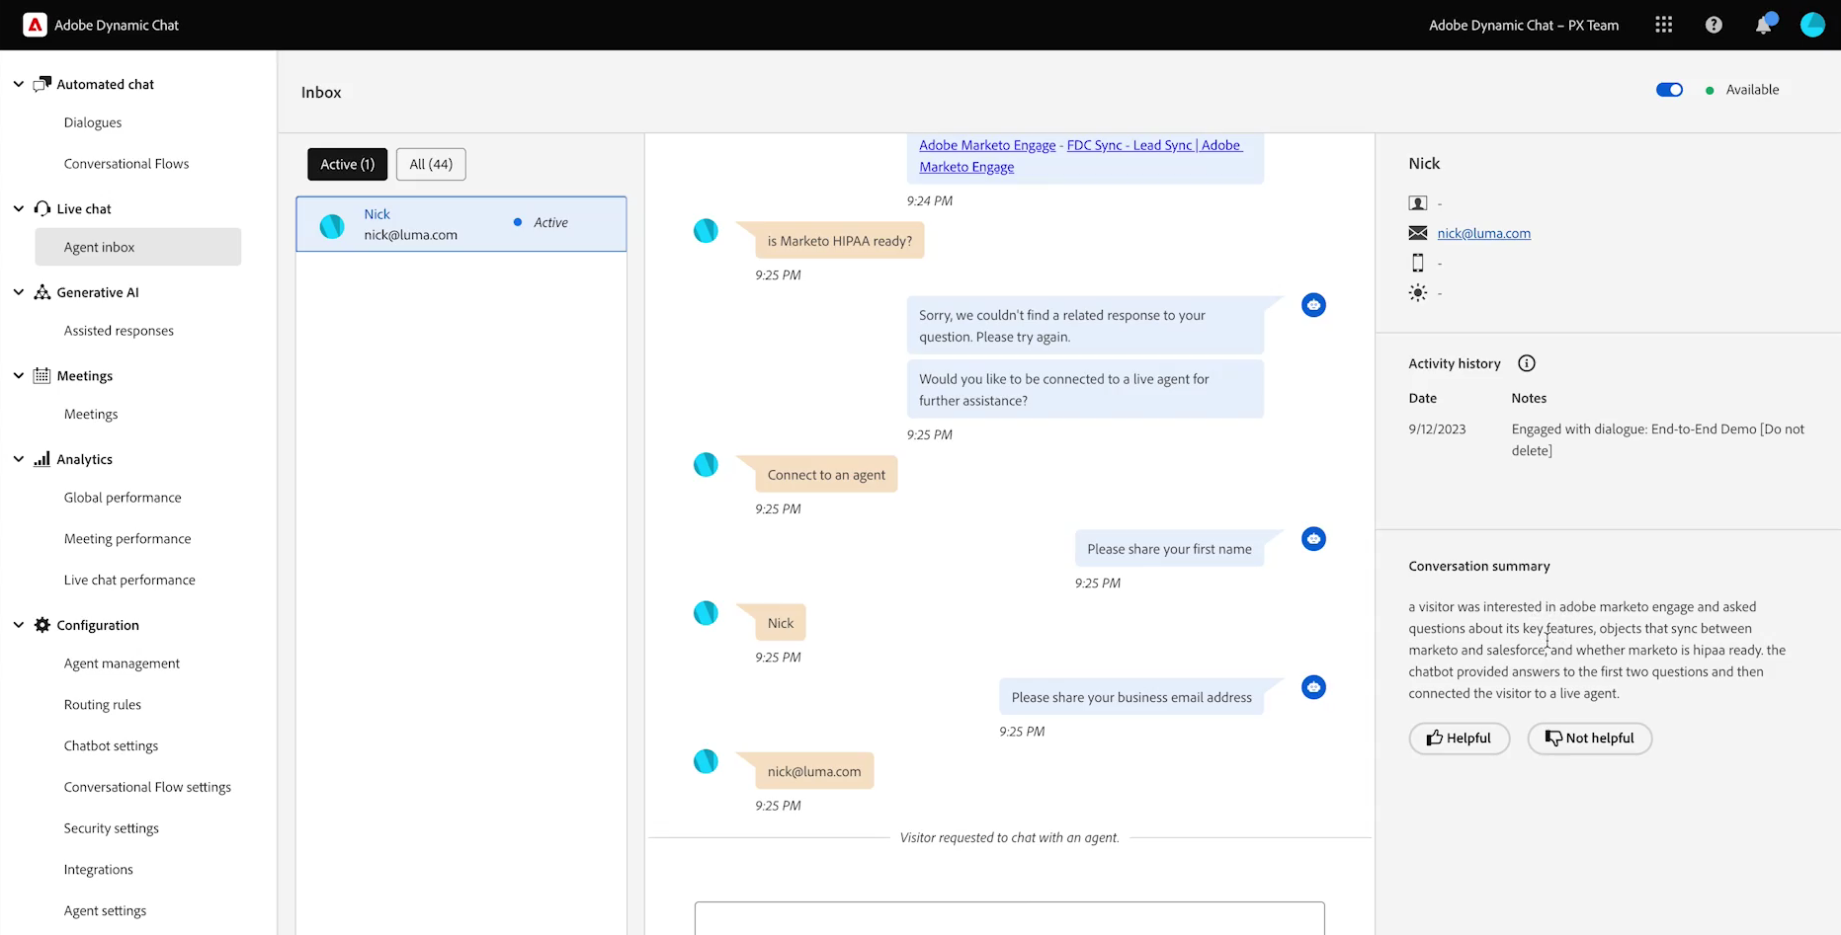The width and height of the screenshot is (1841, 935).
Task: Click the visitor avatar beside 'is Marketo HIPAA ready?'
Action: pyautogui.click(x=706, y=231)
